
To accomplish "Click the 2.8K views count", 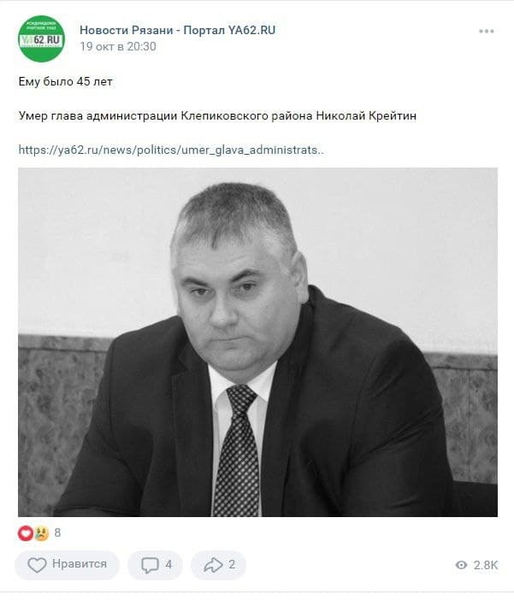I will (x=485, y=565).
